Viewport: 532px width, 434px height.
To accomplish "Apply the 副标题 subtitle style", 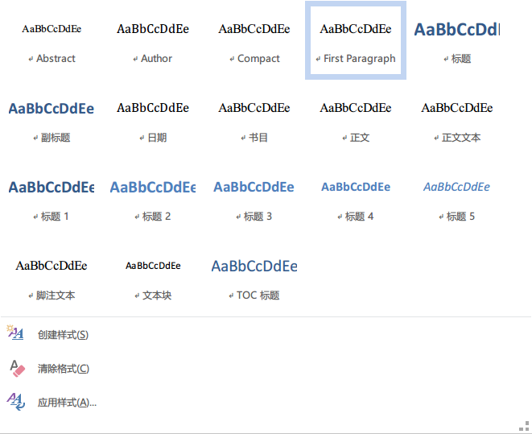I will tap(52, 120).
